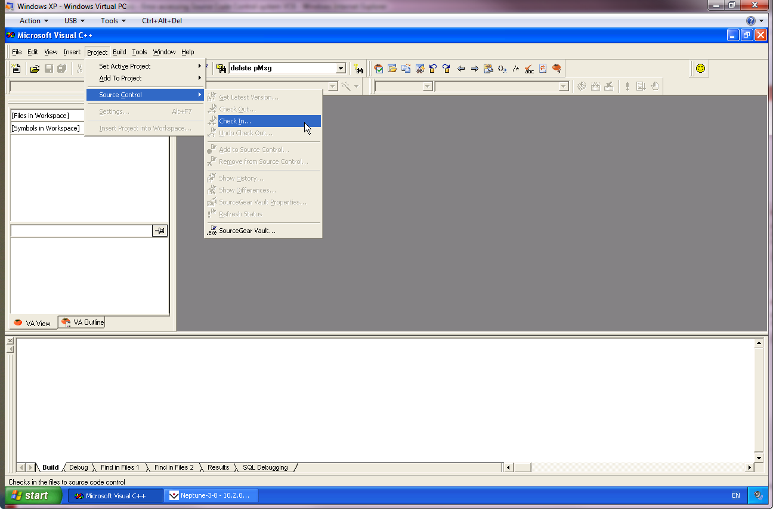Image resolution: width=773 pixels, height=509 pixels.
Task: Click the Stop Build icon
Action: (609, 86)
